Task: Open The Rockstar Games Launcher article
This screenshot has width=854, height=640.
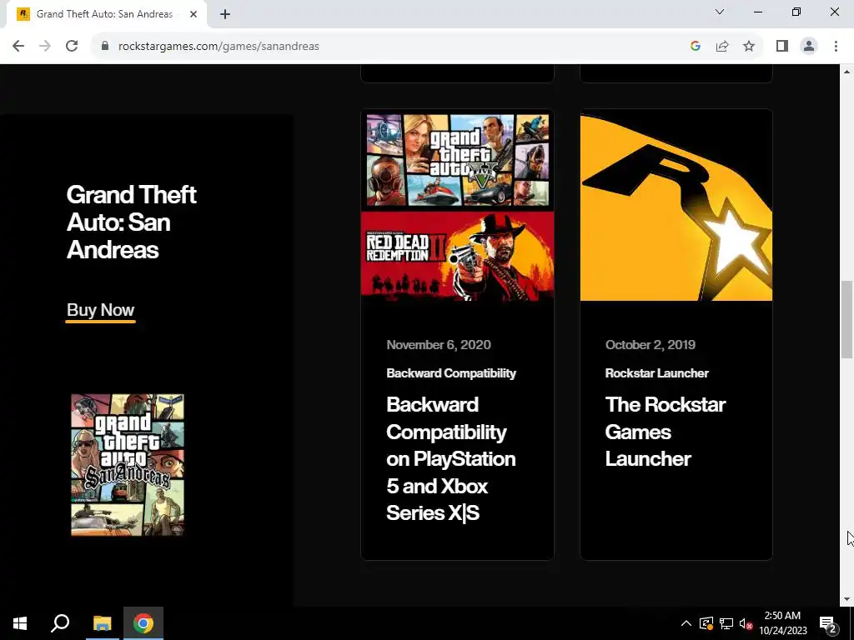Action: click(665, 432)
